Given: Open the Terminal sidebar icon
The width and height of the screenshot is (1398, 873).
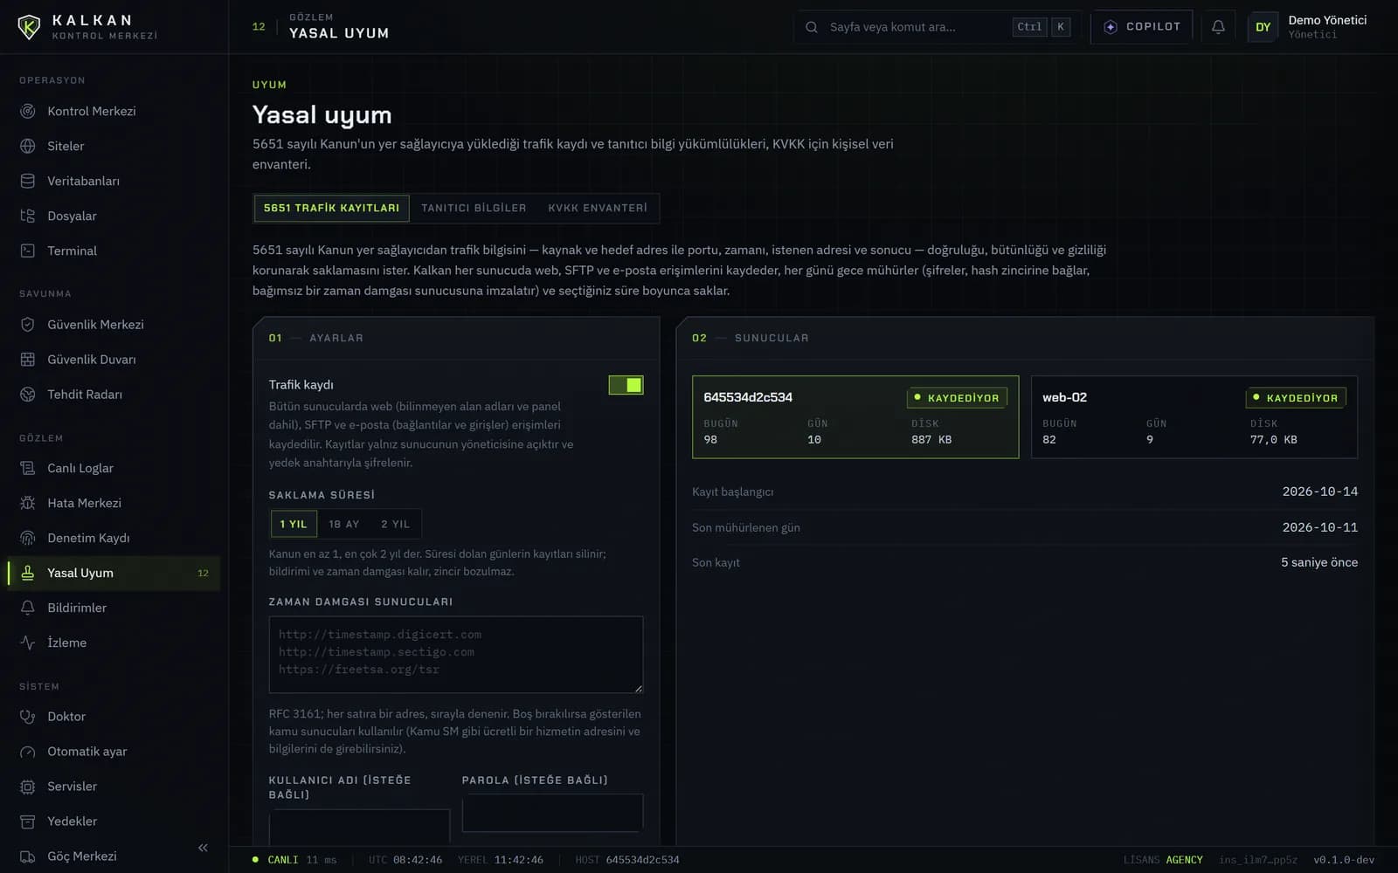Looking at the screenshot, I should (28, 251).
